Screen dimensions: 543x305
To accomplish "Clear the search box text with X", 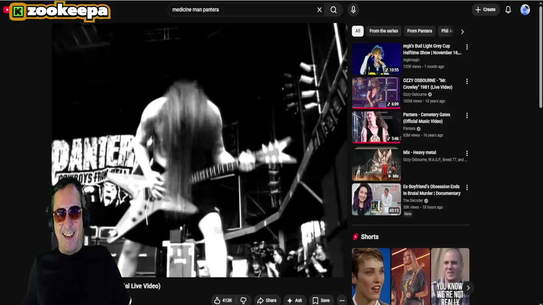I will point(319,10).
